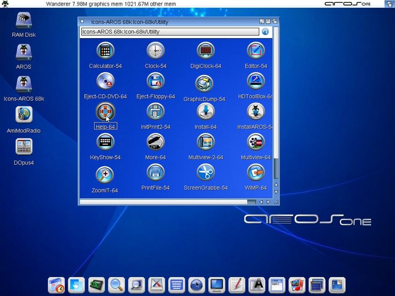Image resolution: width=395 pixels, height=296 pixels.
Task: Open the calendar clock dock icon
Action: 56,285
